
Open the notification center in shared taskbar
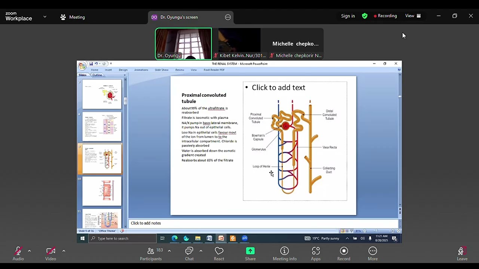pyautogui.click(x=394, y=239)
